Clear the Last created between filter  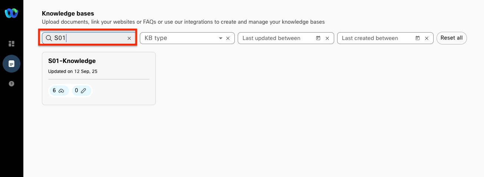427,38
